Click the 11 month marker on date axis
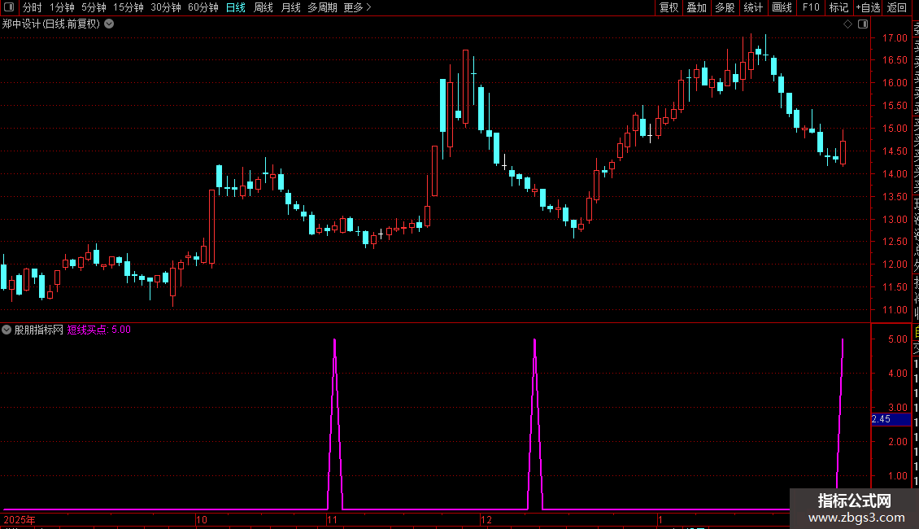 point(333,519)
